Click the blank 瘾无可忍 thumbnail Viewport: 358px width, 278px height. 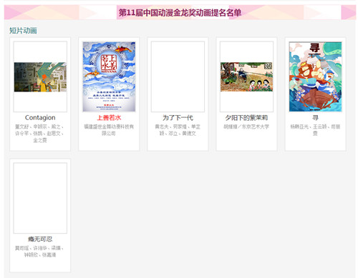click(40, 198)
